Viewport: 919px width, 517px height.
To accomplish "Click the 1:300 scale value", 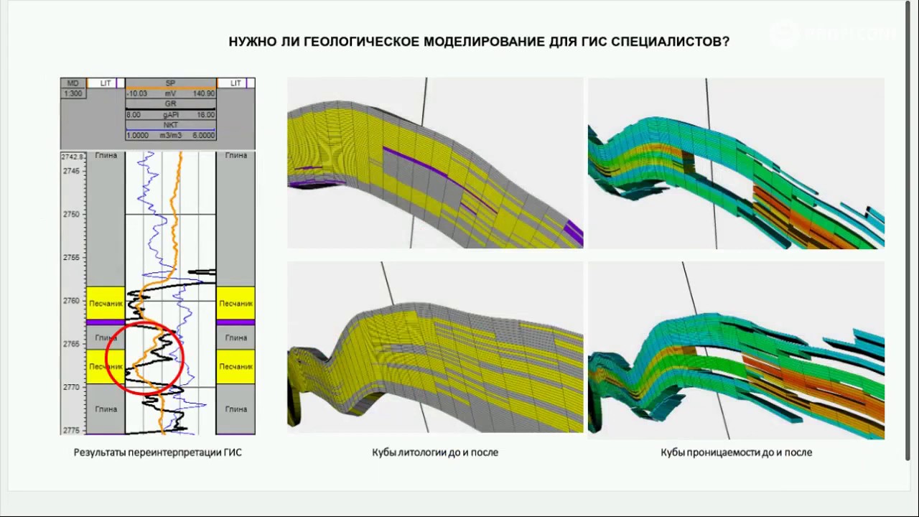I will [x=73, y=94].
